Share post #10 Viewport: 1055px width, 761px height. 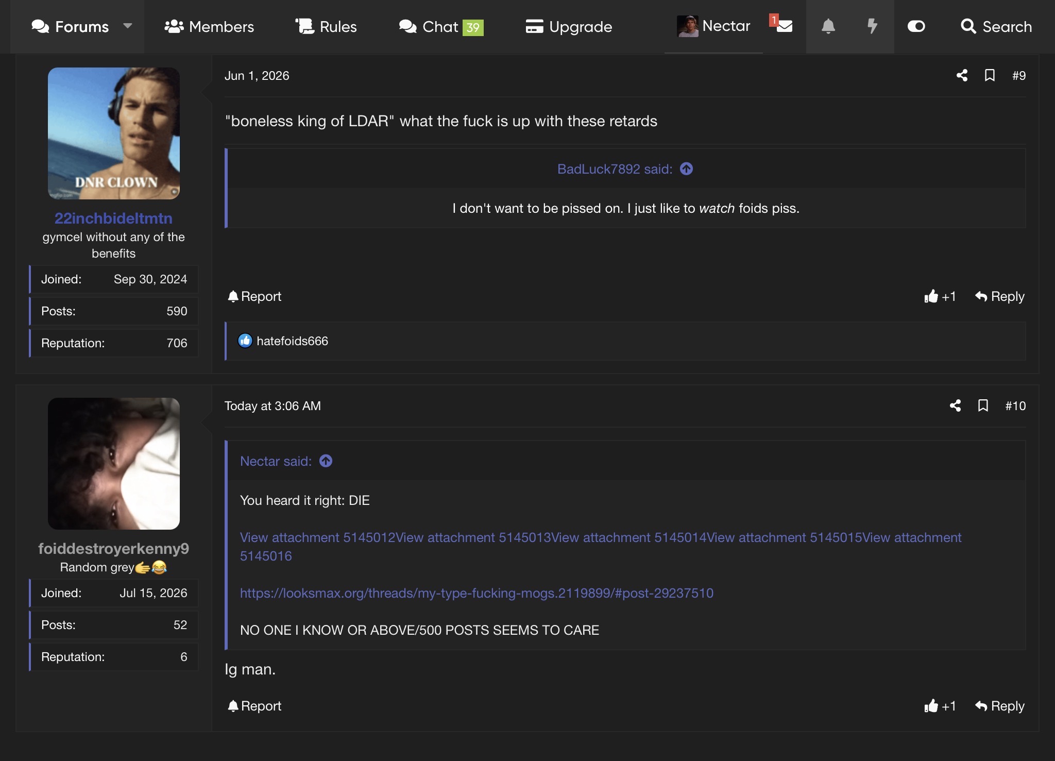[x=955, y=406]
